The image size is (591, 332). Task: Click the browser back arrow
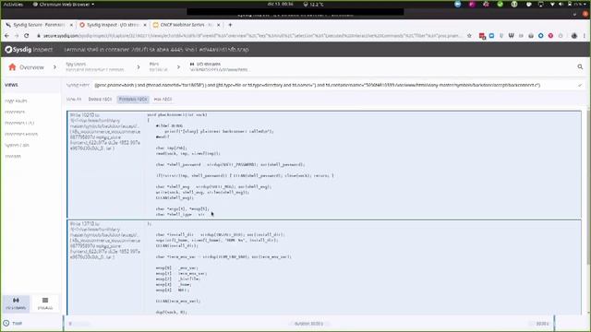coord(6,36)
